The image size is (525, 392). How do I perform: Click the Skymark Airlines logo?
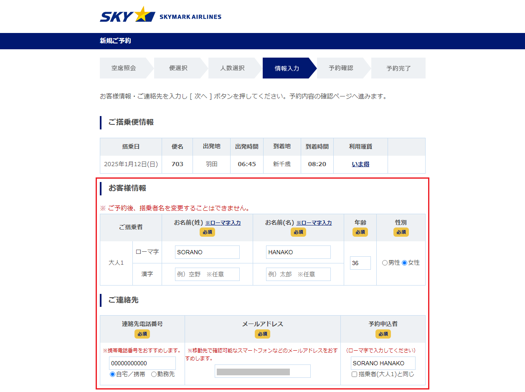coord(160,15)
